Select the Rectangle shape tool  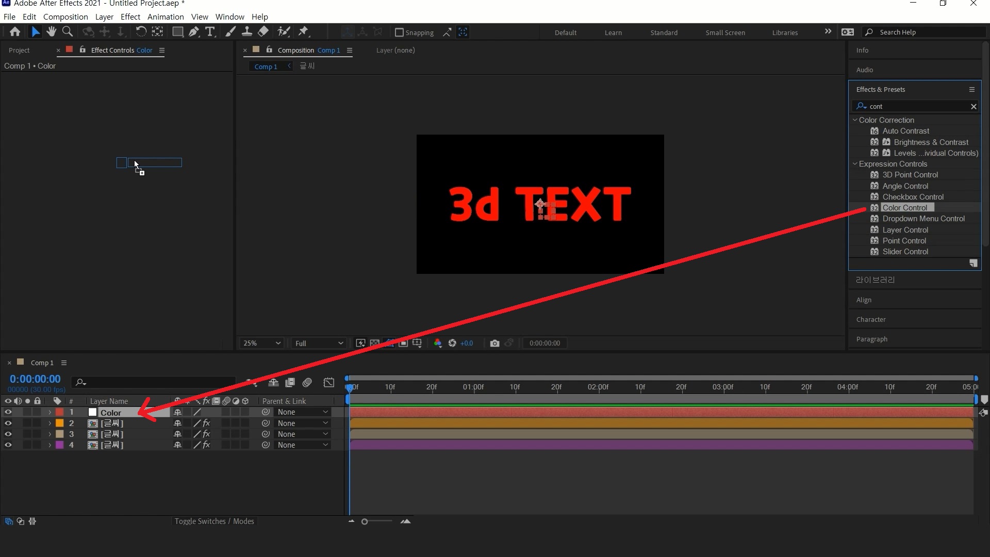click(177, 32)
